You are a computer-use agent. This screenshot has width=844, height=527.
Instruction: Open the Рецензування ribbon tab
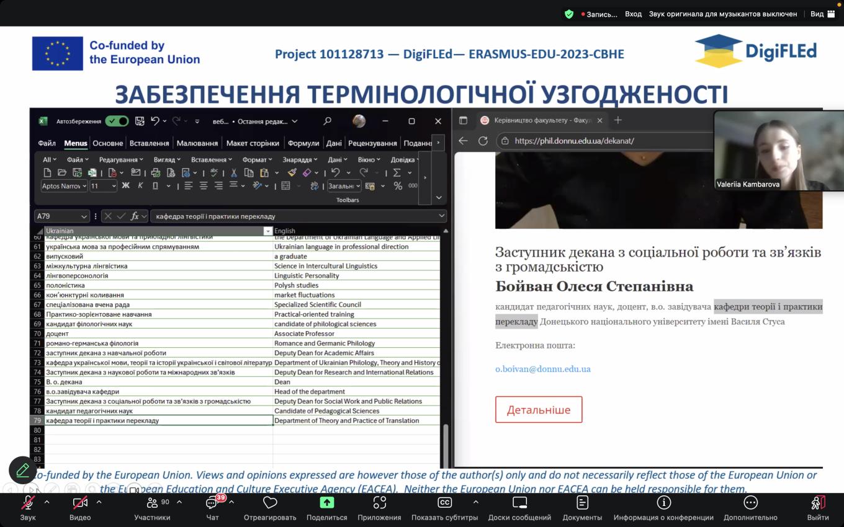(372, 143)
